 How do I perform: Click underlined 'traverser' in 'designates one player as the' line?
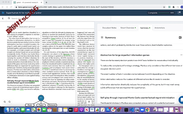67,54
